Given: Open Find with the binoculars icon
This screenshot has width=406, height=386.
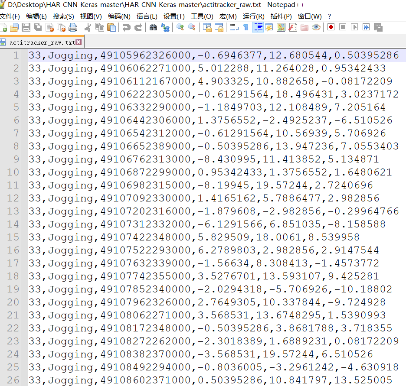Looking at the screenshot, I should coord(153,27).
